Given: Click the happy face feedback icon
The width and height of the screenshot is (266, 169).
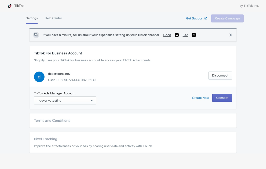Looking at the screenshot, I should tap(177, 35).
